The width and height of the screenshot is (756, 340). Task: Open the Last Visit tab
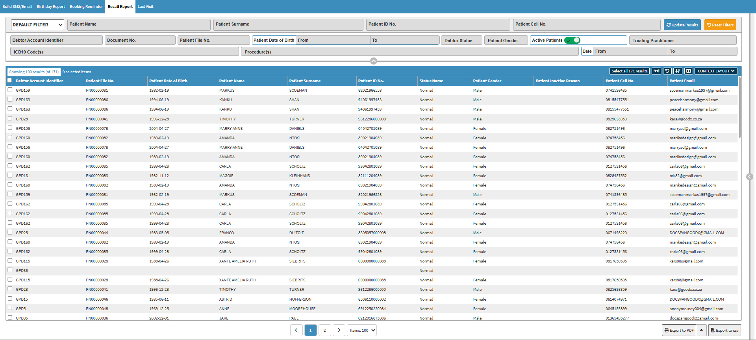coord(145,7)
